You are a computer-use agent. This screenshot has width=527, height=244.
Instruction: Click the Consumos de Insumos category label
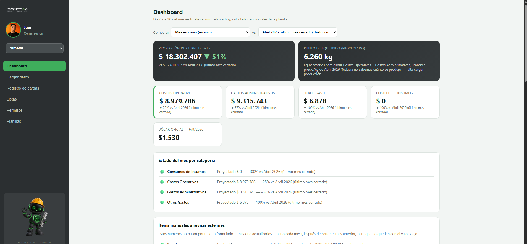(x=186, y=172)
